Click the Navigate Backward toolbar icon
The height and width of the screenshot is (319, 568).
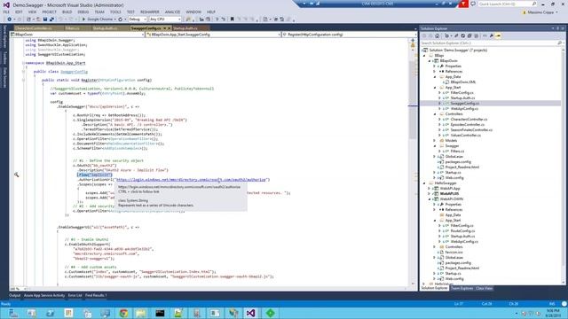9,19
